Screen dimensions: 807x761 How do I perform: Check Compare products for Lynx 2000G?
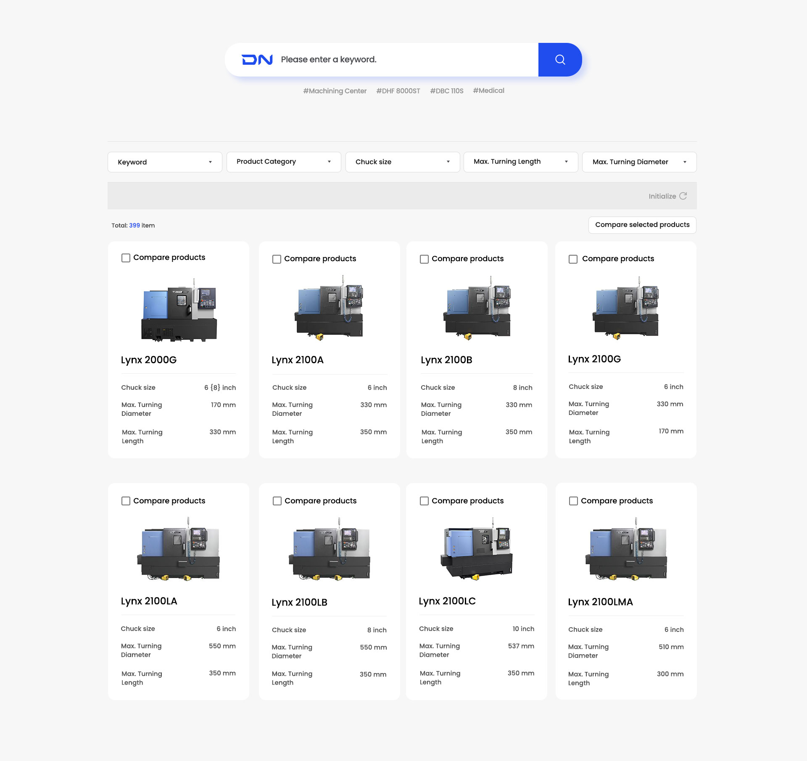(126, 258)
